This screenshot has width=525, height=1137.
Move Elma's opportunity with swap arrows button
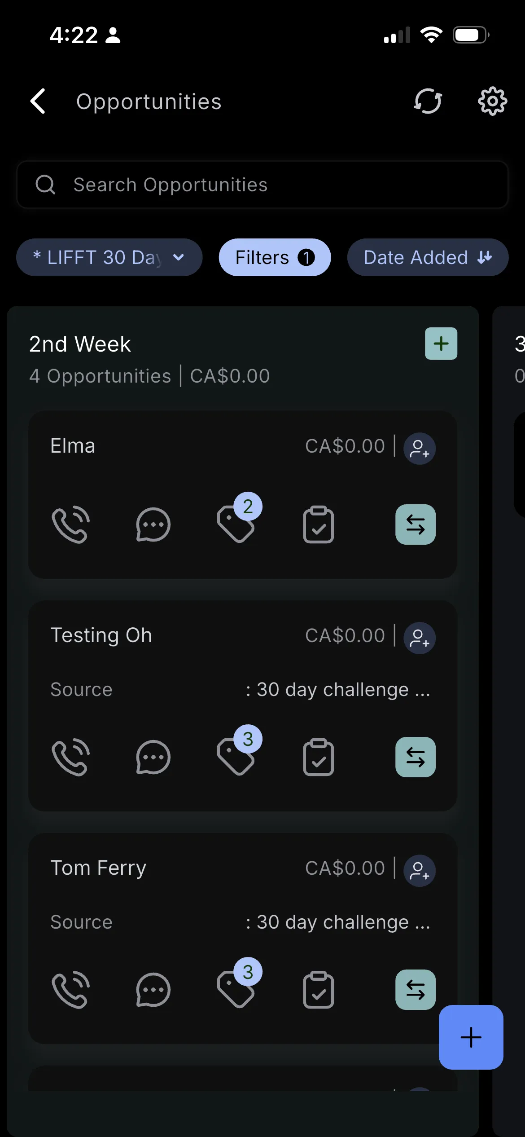tap(415, 524)
